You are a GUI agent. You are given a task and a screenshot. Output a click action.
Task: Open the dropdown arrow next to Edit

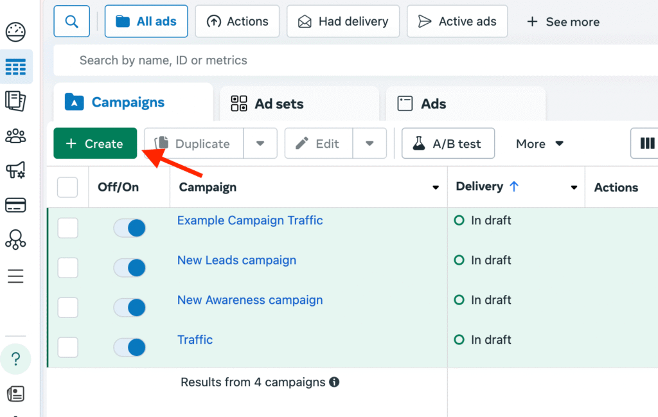point(369,143)
